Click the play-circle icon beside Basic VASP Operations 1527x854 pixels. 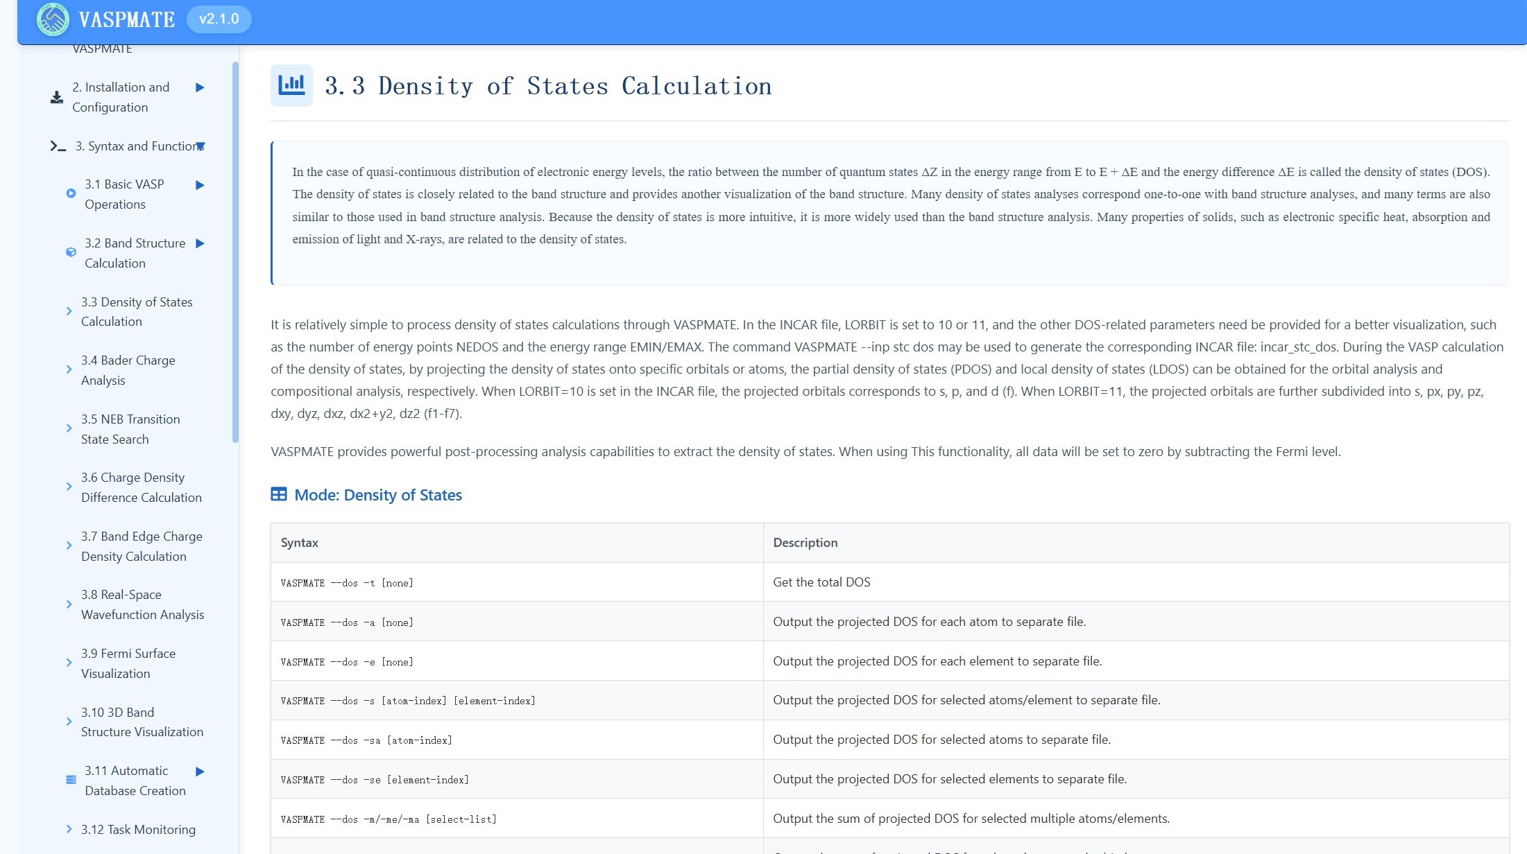[x=71, y=194]
